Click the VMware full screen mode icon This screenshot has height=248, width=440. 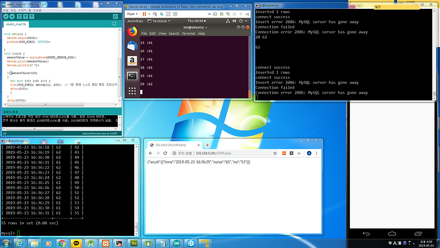168,14
